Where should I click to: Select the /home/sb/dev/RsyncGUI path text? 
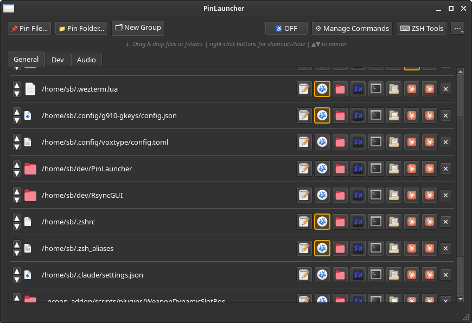(82, 196)
